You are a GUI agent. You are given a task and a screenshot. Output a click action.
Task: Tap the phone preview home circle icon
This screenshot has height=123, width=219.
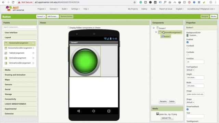93,111
